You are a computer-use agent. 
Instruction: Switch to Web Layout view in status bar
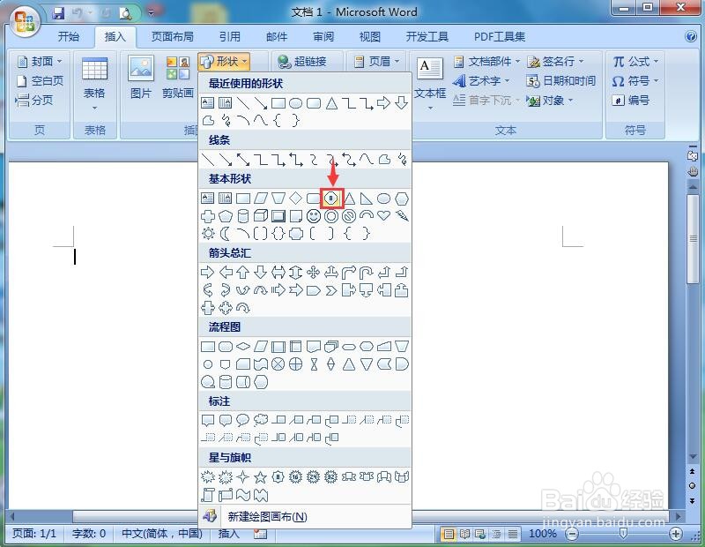[481, 534]
